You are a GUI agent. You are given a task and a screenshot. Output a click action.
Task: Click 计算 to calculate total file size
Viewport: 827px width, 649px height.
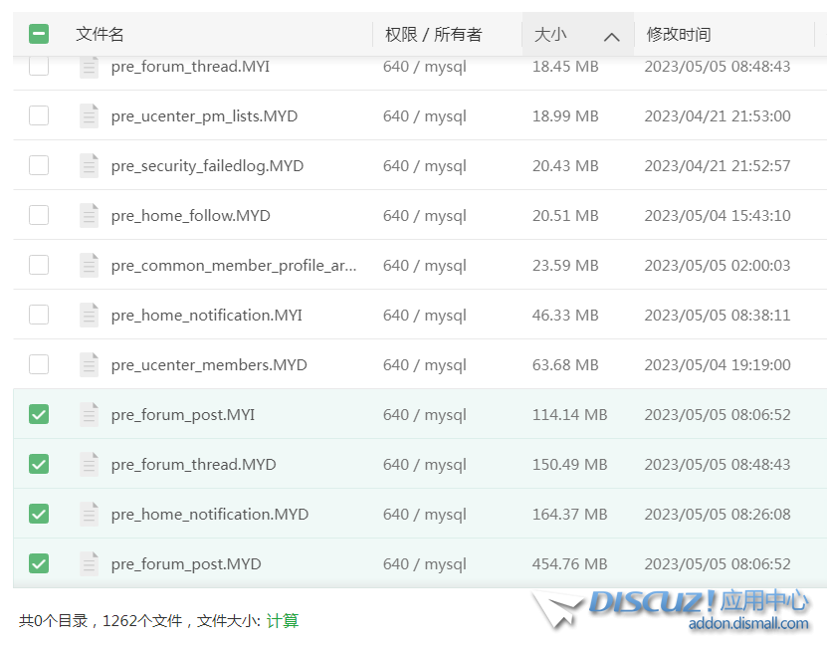(x=282, y=618)
